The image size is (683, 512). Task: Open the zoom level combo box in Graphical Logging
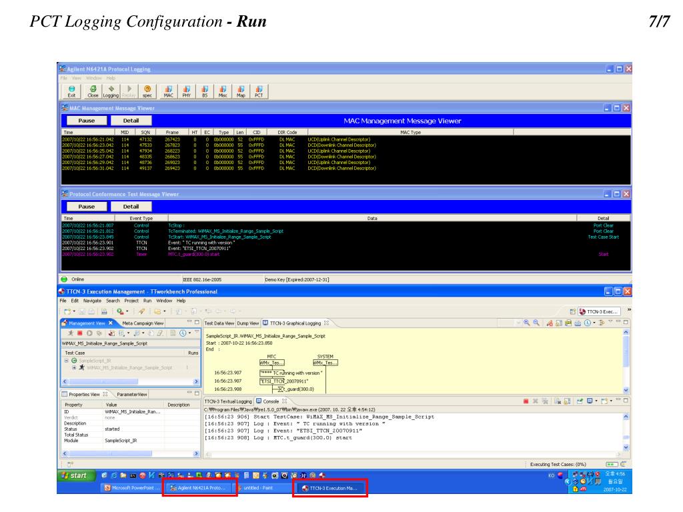pyautogui.click(x=510, y=323)
